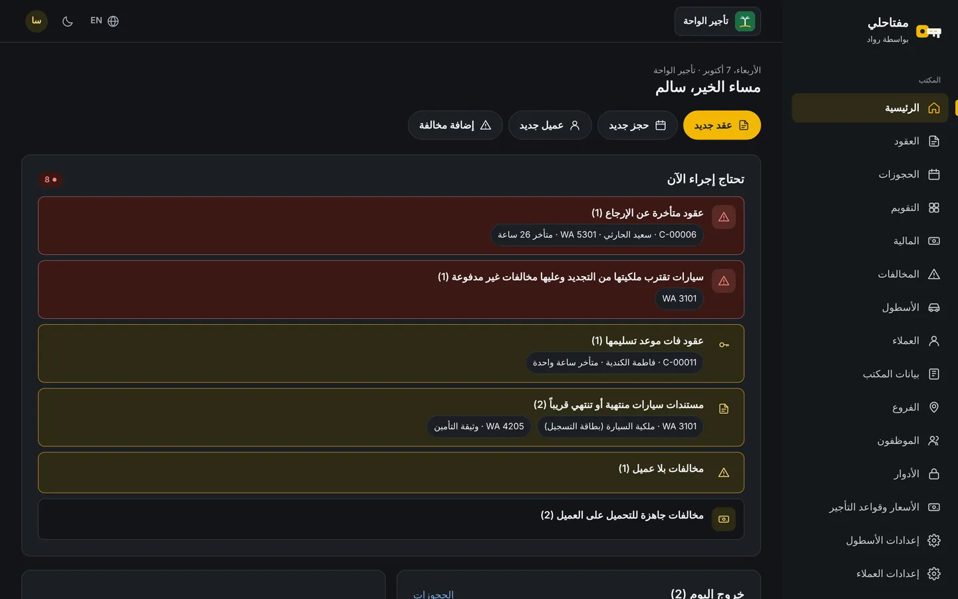Click the الفروع location pin icon

click(934, 407)
